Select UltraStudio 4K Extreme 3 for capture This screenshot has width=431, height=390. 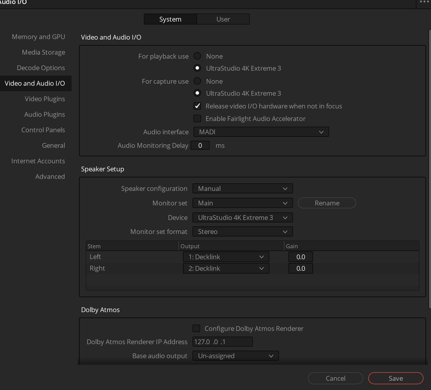click(197, 93)
